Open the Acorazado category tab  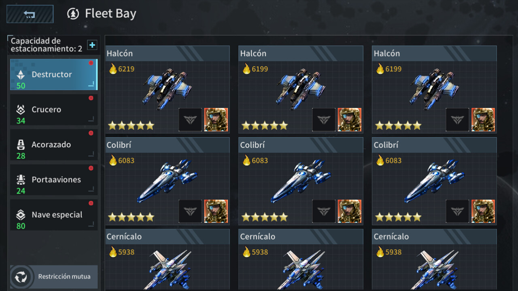[x=54, y=145]
